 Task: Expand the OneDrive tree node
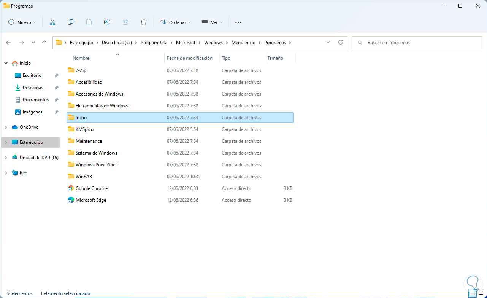click(x=6, y=127)
